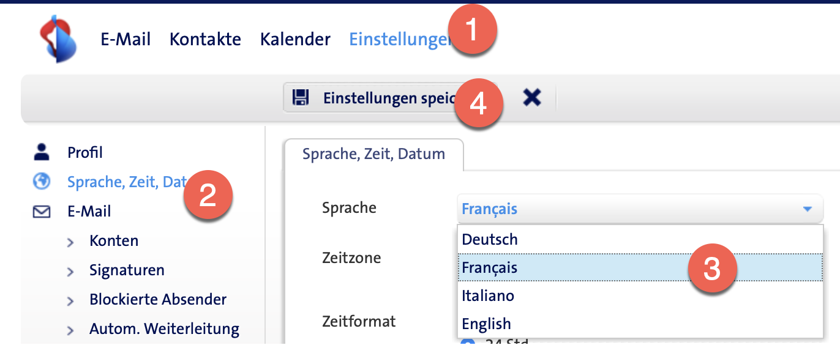The height and width of the screenshot is (345, 840).
Task: Expand the Signaturen chevron
Action: click(x=70, y=272)
